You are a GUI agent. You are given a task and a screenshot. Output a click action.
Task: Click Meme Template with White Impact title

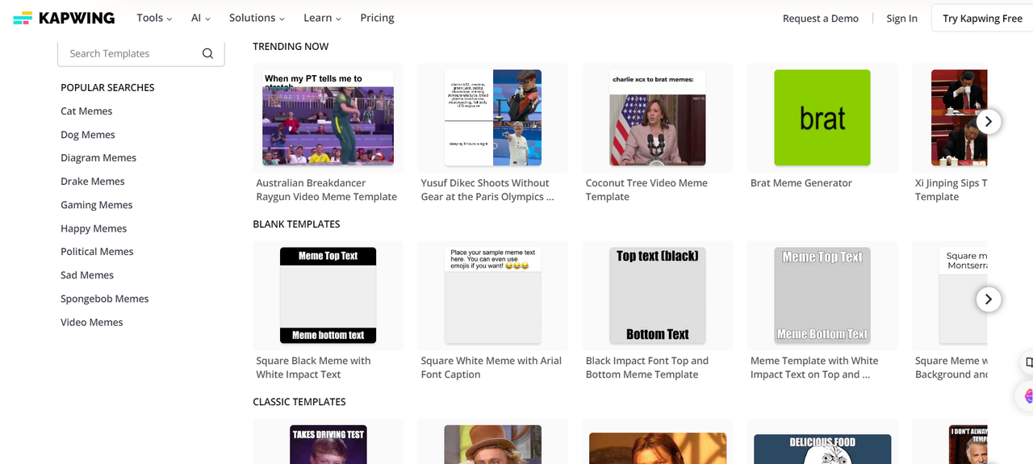click(x=814, y=367)
